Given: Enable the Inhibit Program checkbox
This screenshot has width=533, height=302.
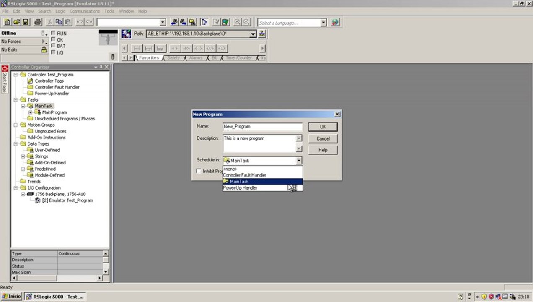Looking at the screenshot, I should click(x=199, y=171).
